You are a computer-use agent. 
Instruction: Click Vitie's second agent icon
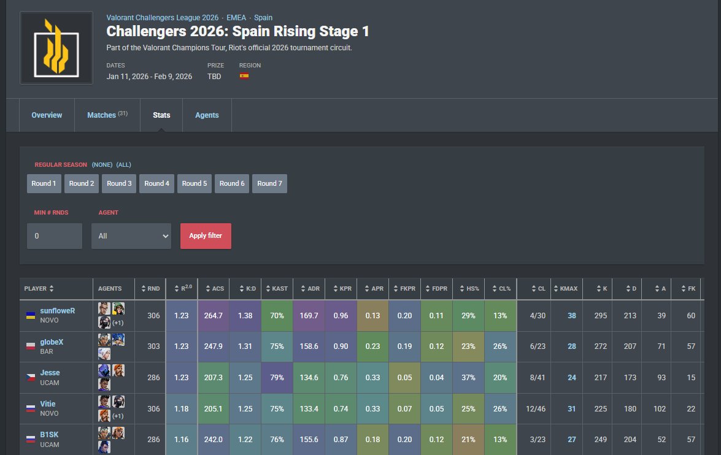coord(118,402)
